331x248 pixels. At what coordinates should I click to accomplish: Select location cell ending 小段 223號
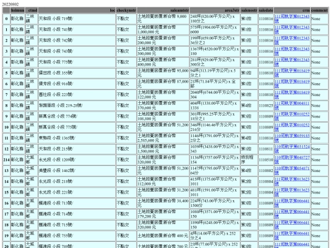[x=77, y=95]
